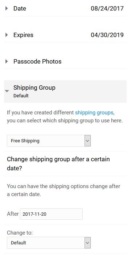
Task: Click the Default subtitle under Shipping Group
Action: coord(21,96)
